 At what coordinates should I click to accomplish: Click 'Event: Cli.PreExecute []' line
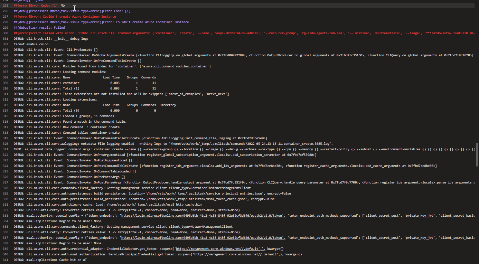point(56,50)
